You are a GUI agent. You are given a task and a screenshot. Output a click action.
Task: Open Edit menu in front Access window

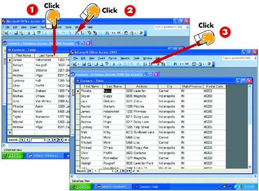click(x=83, y=58)
